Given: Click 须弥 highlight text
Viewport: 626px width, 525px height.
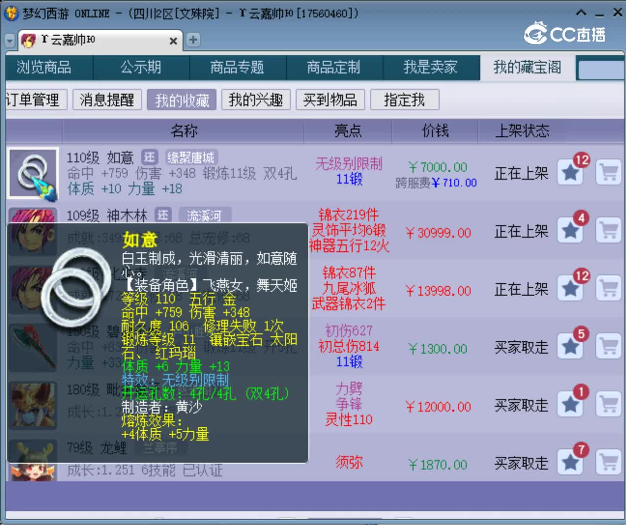Looking at the screenshot, I should click(x=349, y=462).
